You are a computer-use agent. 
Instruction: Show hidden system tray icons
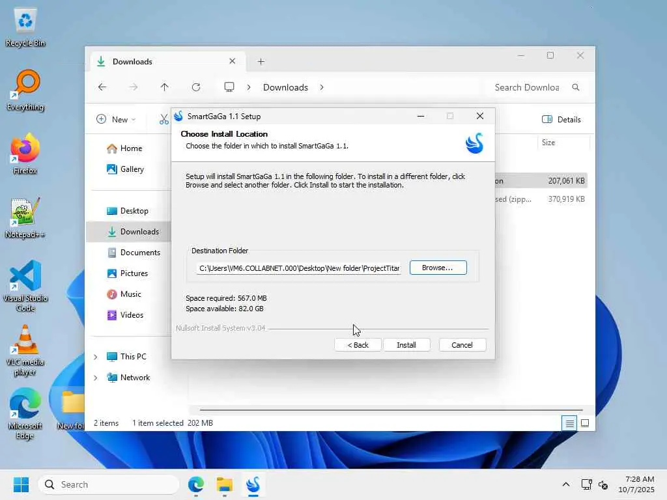[x=566, y=484]
